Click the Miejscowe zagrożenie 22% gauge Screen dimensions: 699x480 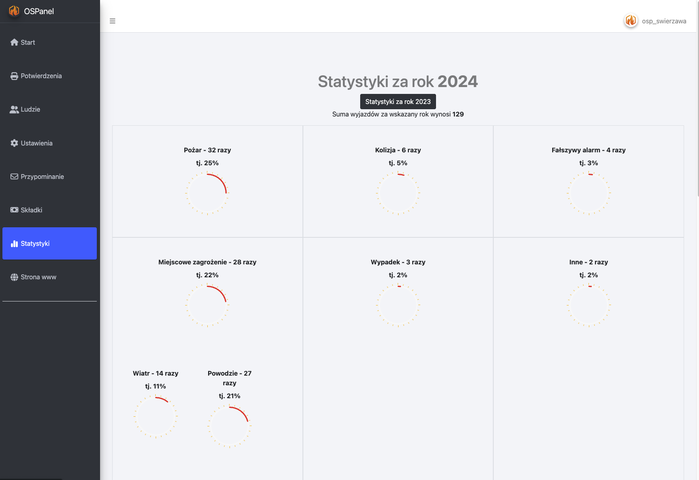tap(207, 305)
